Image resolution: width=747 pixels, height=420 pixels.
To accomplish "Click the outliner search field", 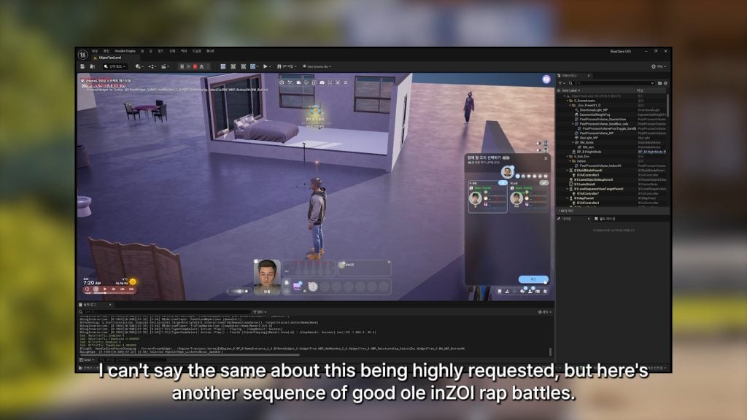I will (605, 83).
